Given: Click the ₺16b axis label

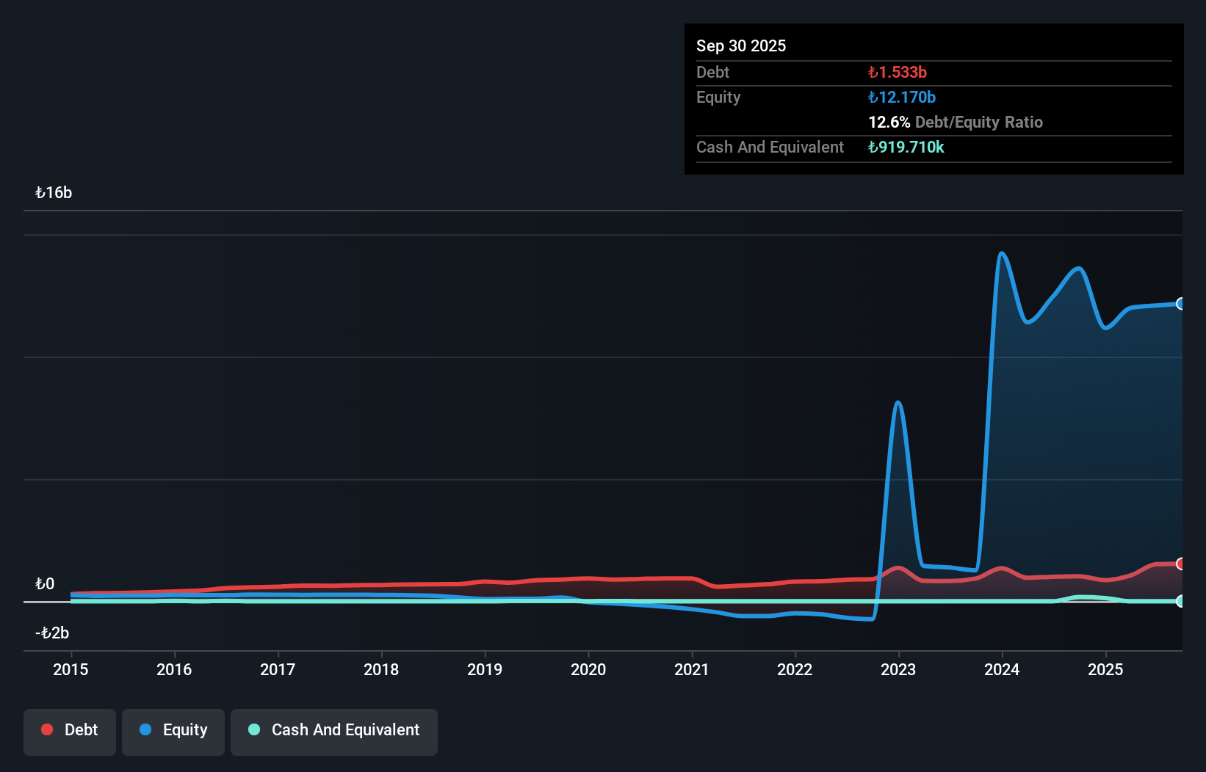Looking at the screenshot, I should pos(53,192).
